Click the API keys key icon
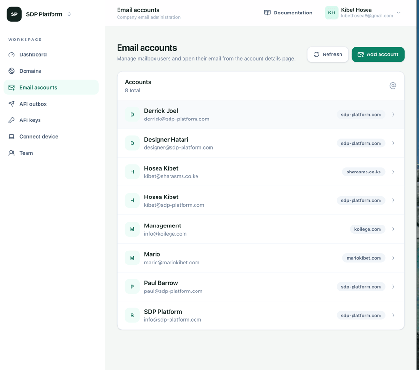Viewport: 419px width, 370px height. pyautogui.click(x=12, y=120)
